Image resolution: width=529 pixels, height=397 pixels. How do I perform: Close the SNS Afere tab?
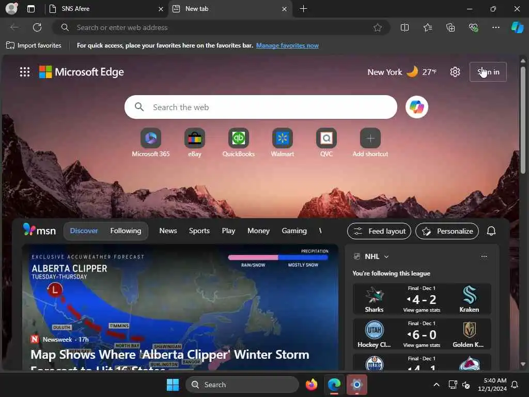pos(161,9)
